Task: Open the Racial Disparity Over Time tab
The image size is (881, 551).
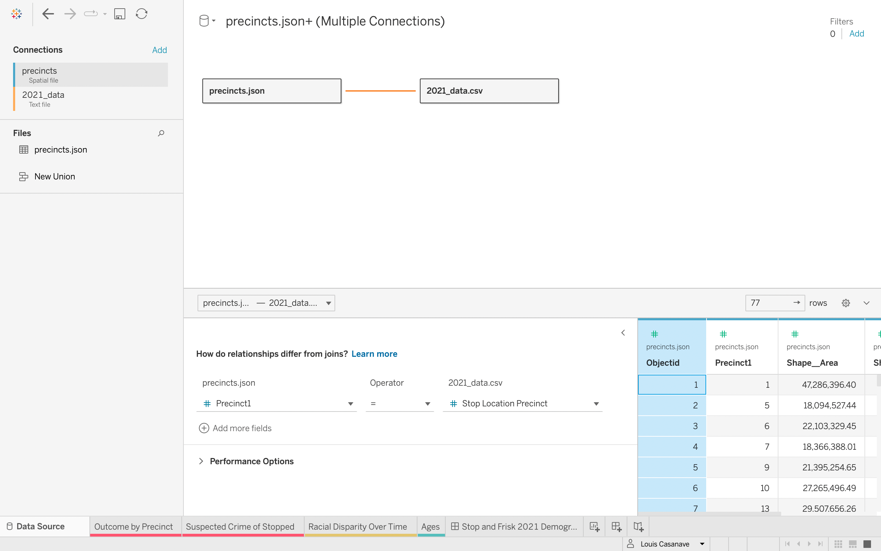Action: [x=358, y=526]
